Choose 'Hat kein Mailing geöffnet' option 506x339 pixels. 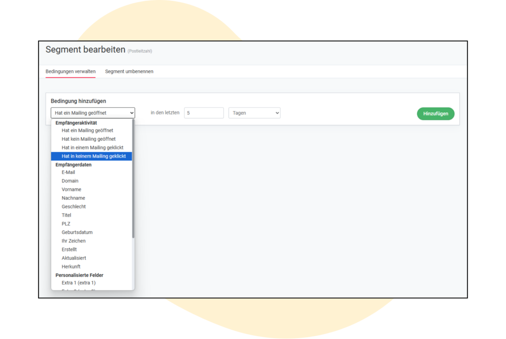[x=89, y=139]
